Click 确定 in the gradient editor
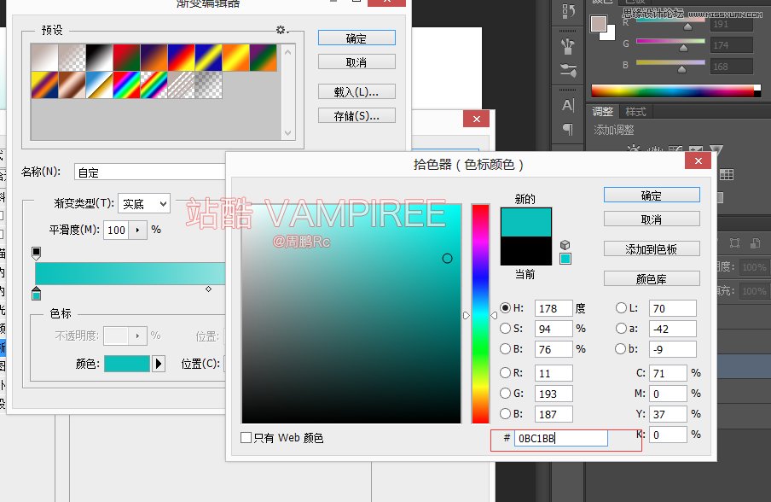 [357, 38]
